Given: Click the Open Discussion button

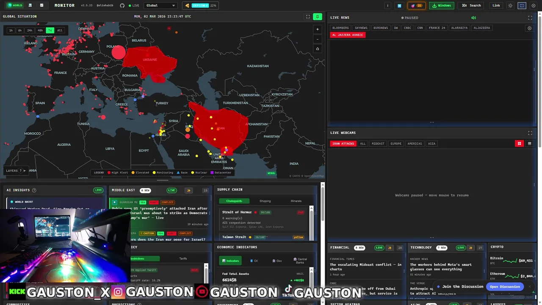Looking at the screenshot, I should [x=505, y=287].
